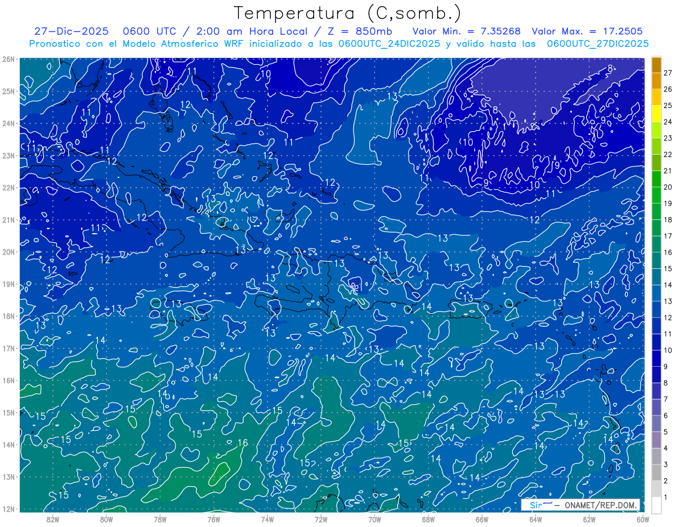Click value 1 on the color scale legend

(x=666, y=497)
